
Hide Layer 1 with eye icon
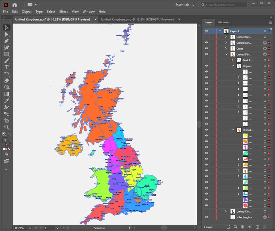tap(206, 31)
